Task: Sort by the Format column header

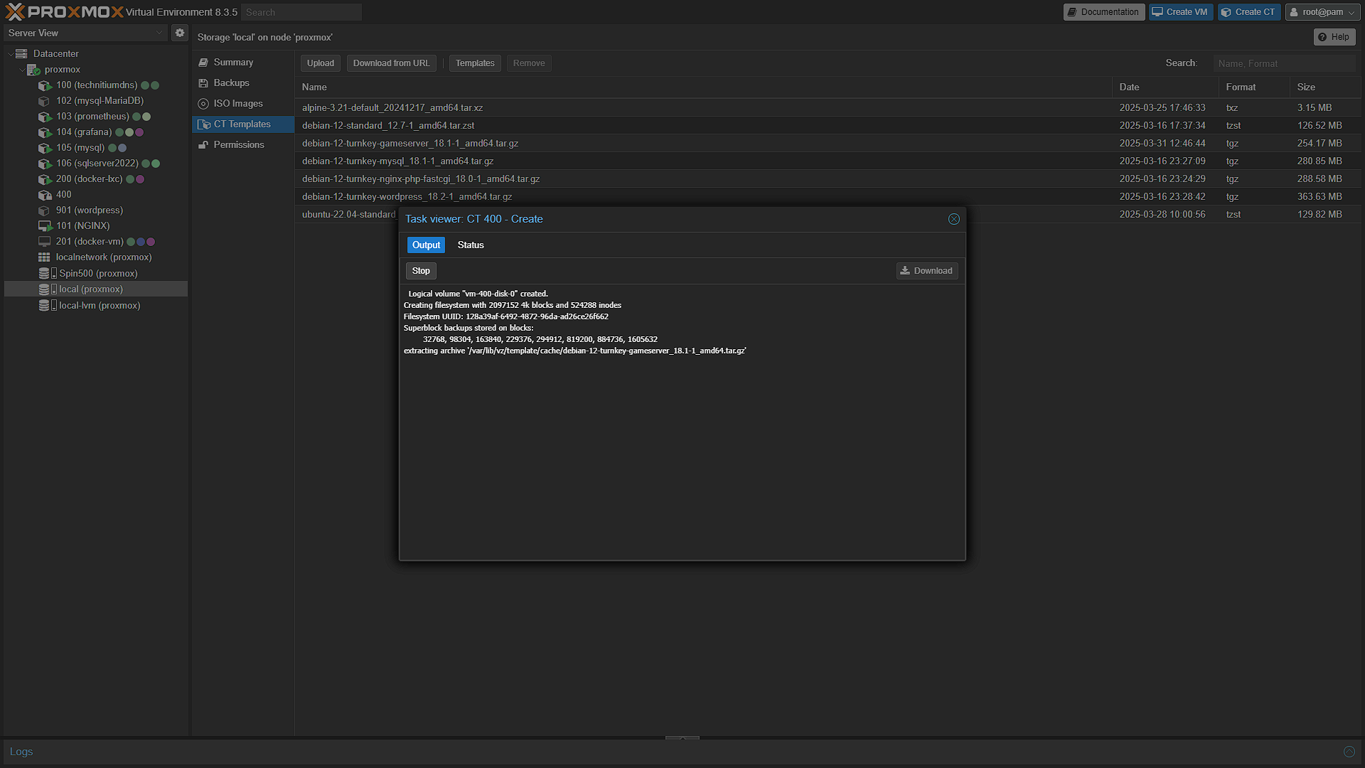Action: (1254, 87)
